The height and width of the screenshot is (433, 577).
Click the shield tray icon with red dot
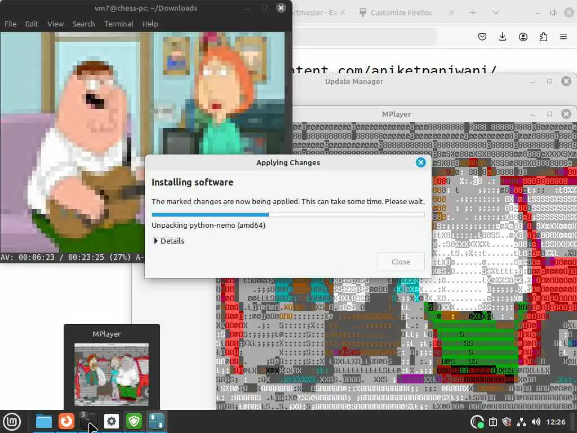pyautogui.click(x=507, y=422)
